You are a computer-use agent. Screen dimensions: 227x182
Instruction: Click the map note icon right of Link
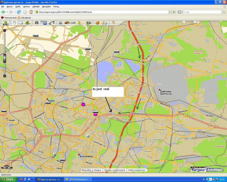(x=81, y=23)
